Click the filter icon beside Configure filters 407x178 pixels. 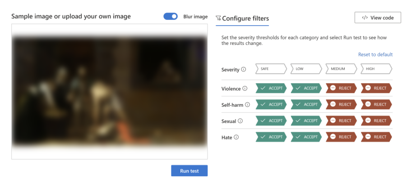click(218, 18)
